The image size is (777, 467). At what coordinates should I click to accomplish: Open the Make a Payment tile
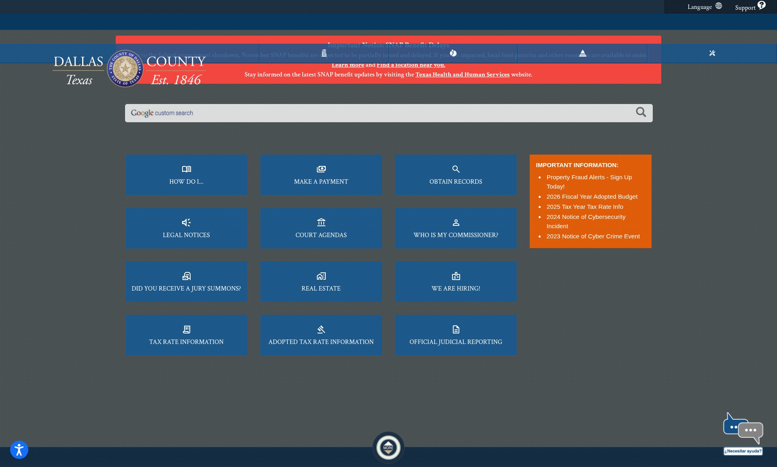321,175
